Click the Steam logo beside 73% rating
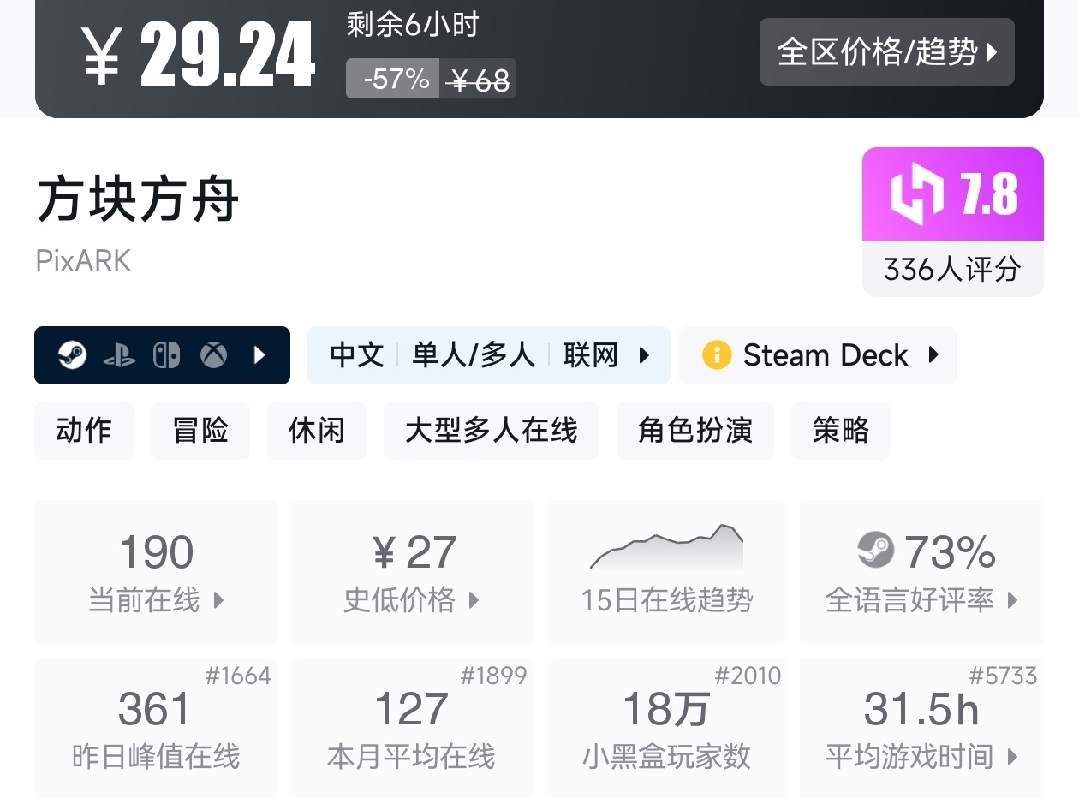This screenshot has height=798, width=1079. [x=875, y=551]
